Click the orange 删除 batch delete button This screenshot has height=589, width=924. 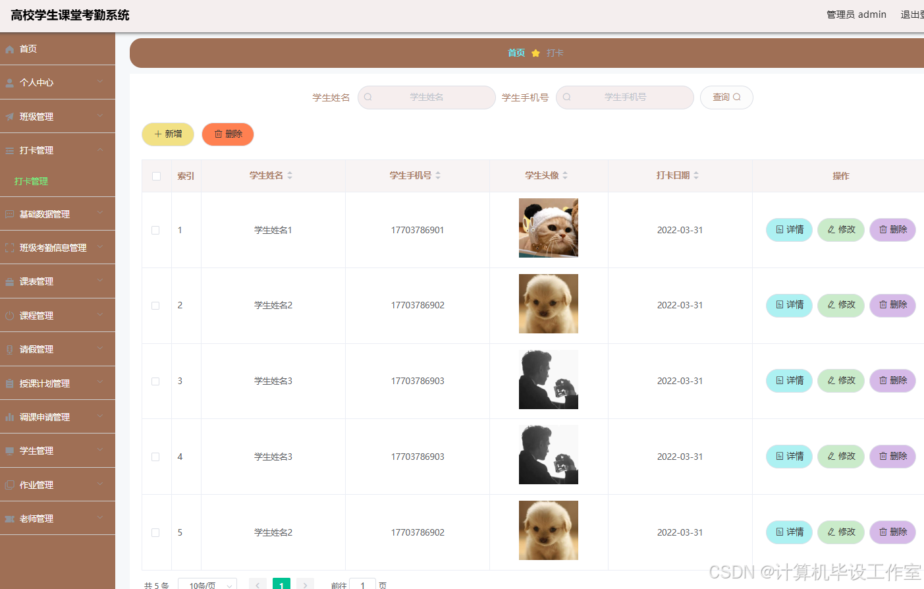pos(228,134)
